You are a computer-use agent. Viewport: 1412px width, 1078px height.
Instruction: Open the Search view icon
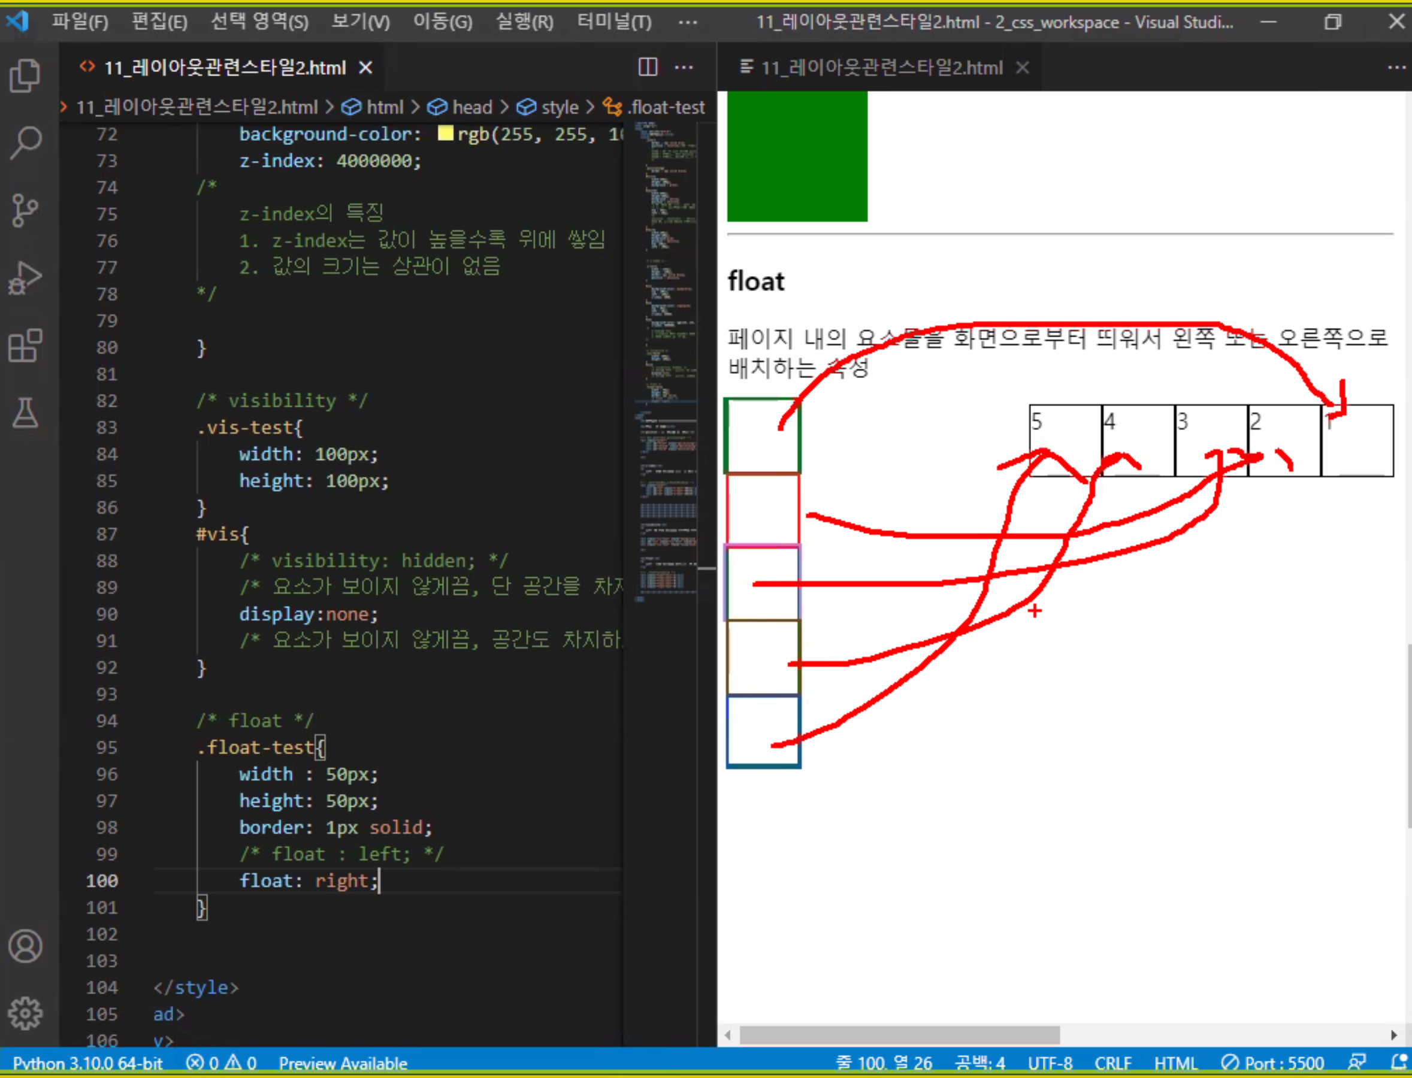click(x=26, y=143)
